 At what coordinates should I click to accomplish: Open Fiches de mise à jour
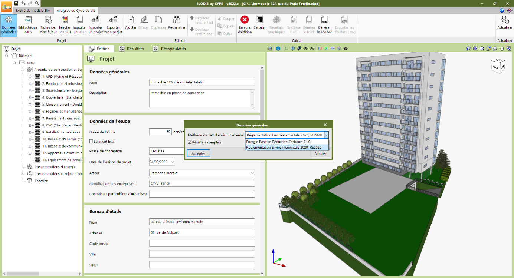(x=48, y=25)
